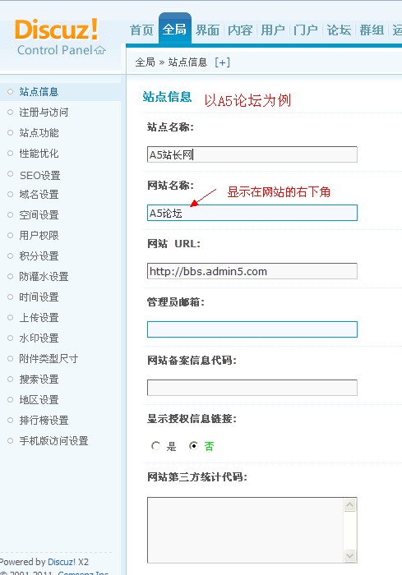
Task: Open 注册与访问 in sidebar
Action: click(x=44, y=113)
